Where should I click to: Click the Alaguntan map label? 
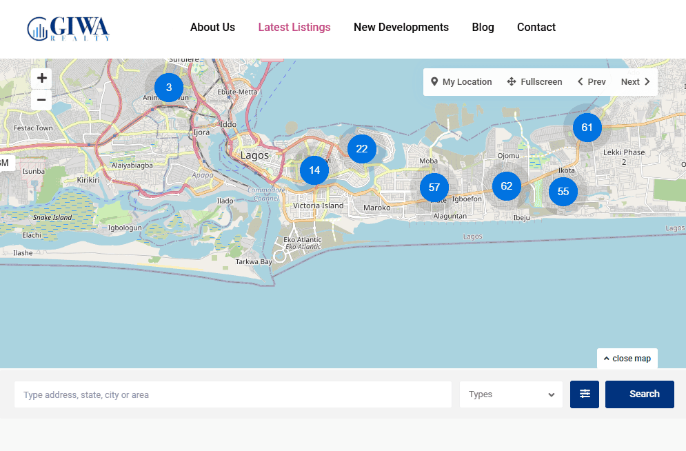[450, 216]
